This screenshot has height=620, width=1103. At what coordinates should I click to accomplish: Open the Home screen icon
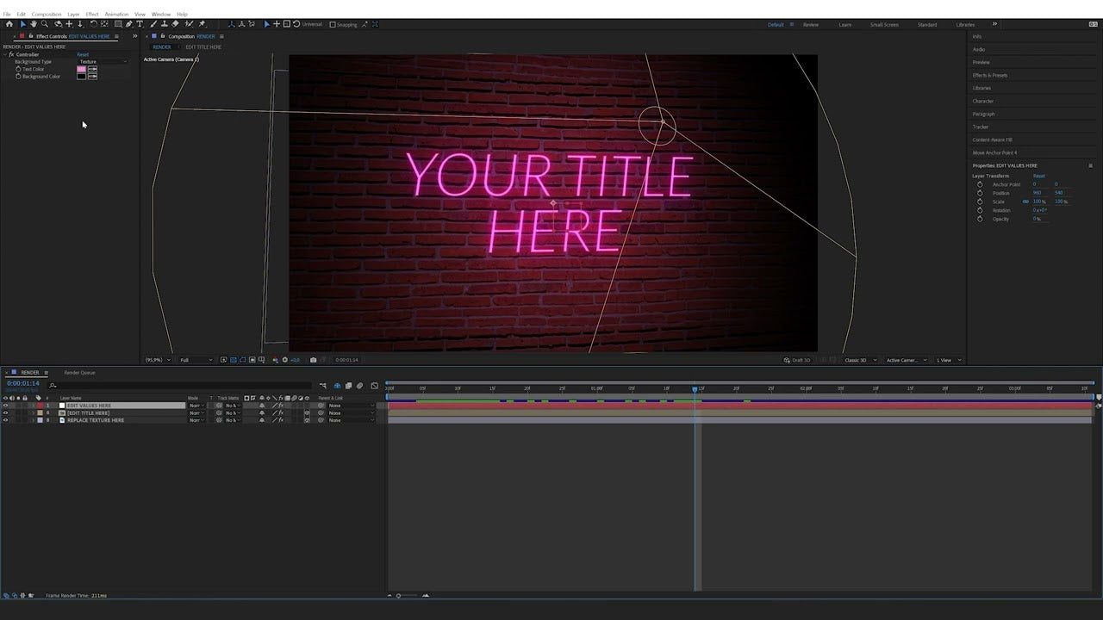coord(10,24)
